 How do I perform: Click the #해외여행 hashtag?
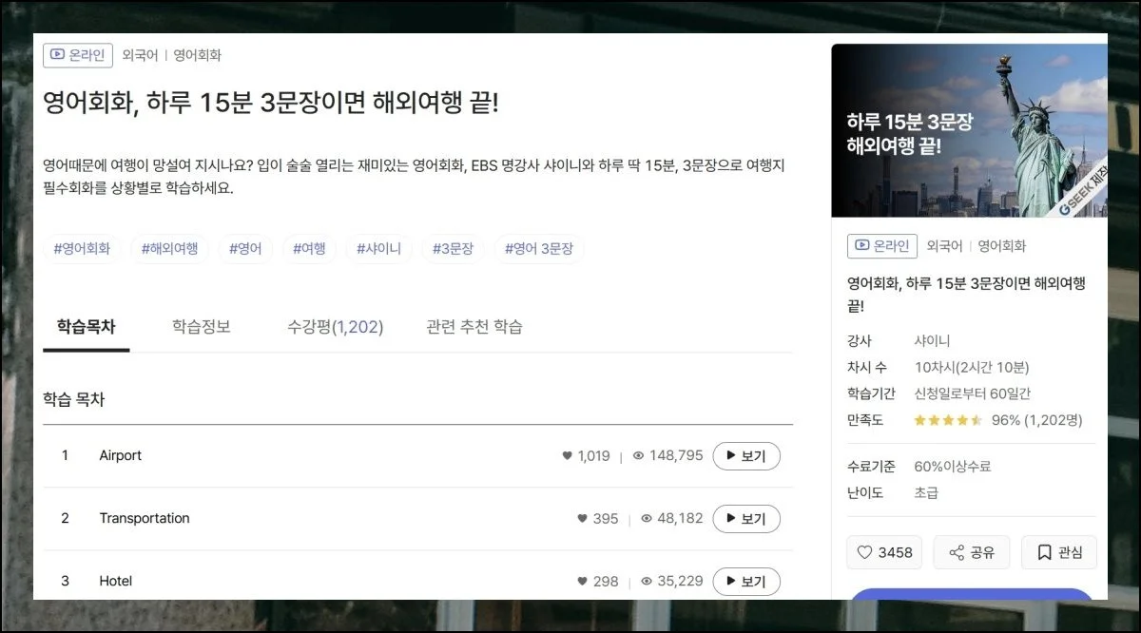tap(169, 249)
